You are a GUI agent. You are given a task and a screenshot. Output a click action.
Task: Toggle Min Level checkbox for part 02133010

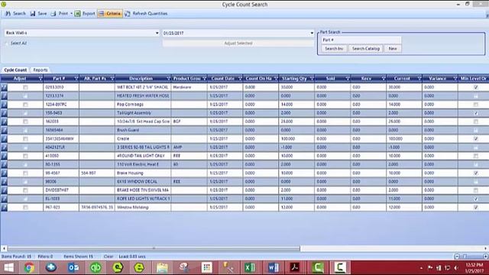tap(475, 88)
